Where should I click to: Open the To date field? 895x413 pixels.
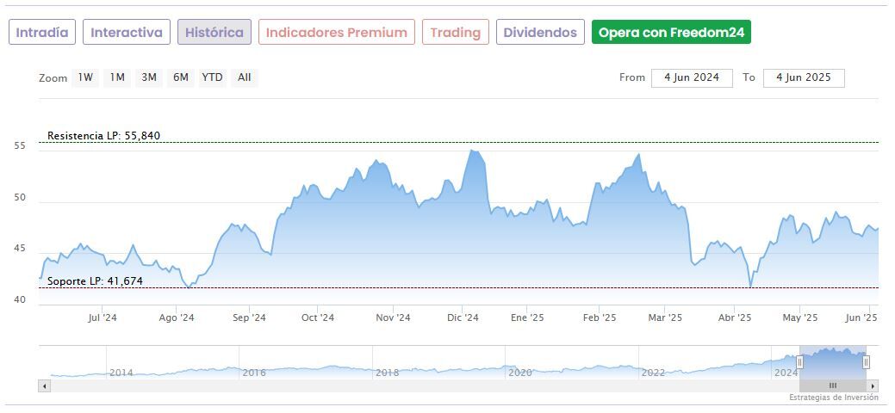pyautogui.click(x=804, y=77)
